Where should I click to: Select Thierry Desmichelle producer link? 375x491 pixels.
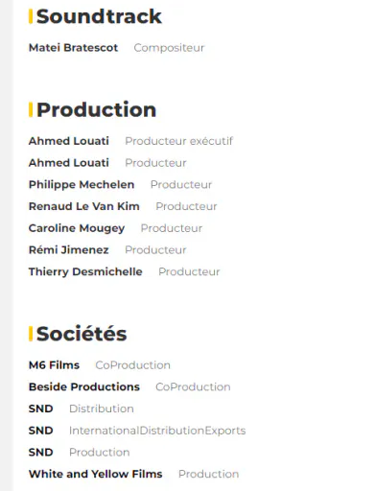[85, 271]
